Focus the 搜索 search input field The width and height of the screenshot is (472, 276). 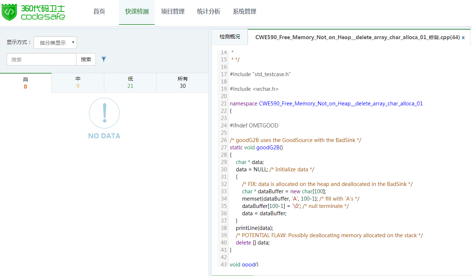click(41, 59)
